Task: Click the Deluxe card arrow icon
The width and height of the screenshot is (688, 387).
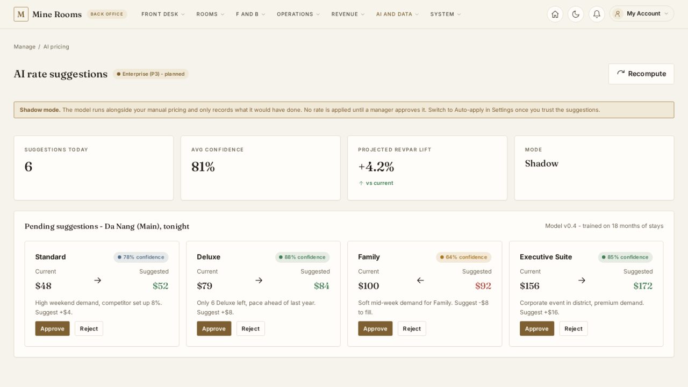Action: [x=259, y=280]
